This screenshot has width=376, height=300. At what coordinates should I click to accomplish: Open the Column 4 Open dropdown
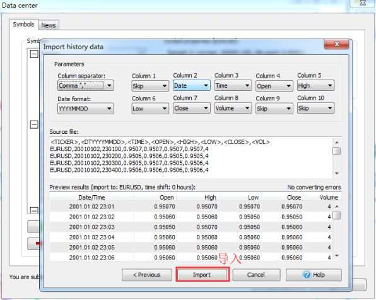[274, 86]
